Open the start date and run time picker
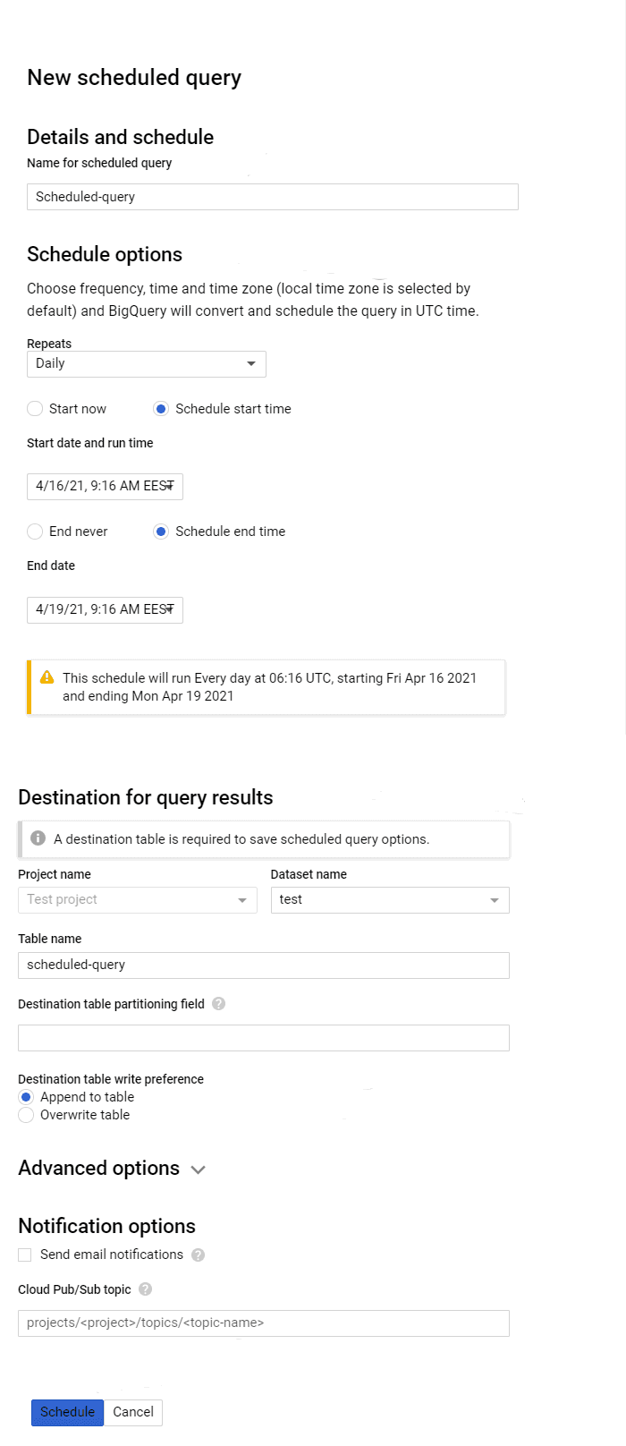 pyautogui.click(x=104, y=487)
